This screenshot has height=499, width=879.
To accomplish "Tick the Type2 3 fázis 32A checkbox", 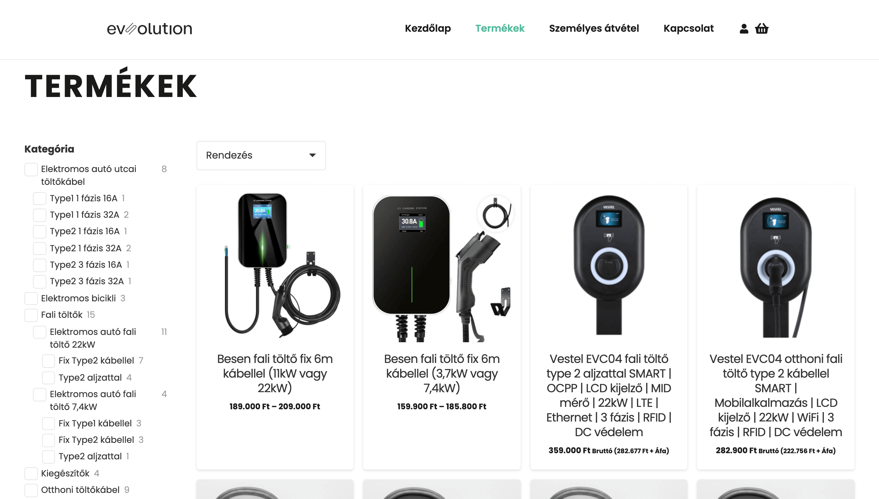I will coord(39,281).
